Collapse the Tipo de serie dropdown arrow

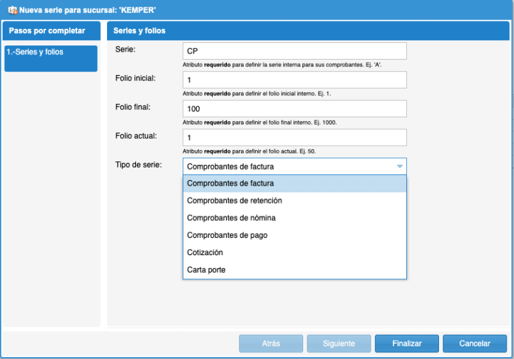400,167
